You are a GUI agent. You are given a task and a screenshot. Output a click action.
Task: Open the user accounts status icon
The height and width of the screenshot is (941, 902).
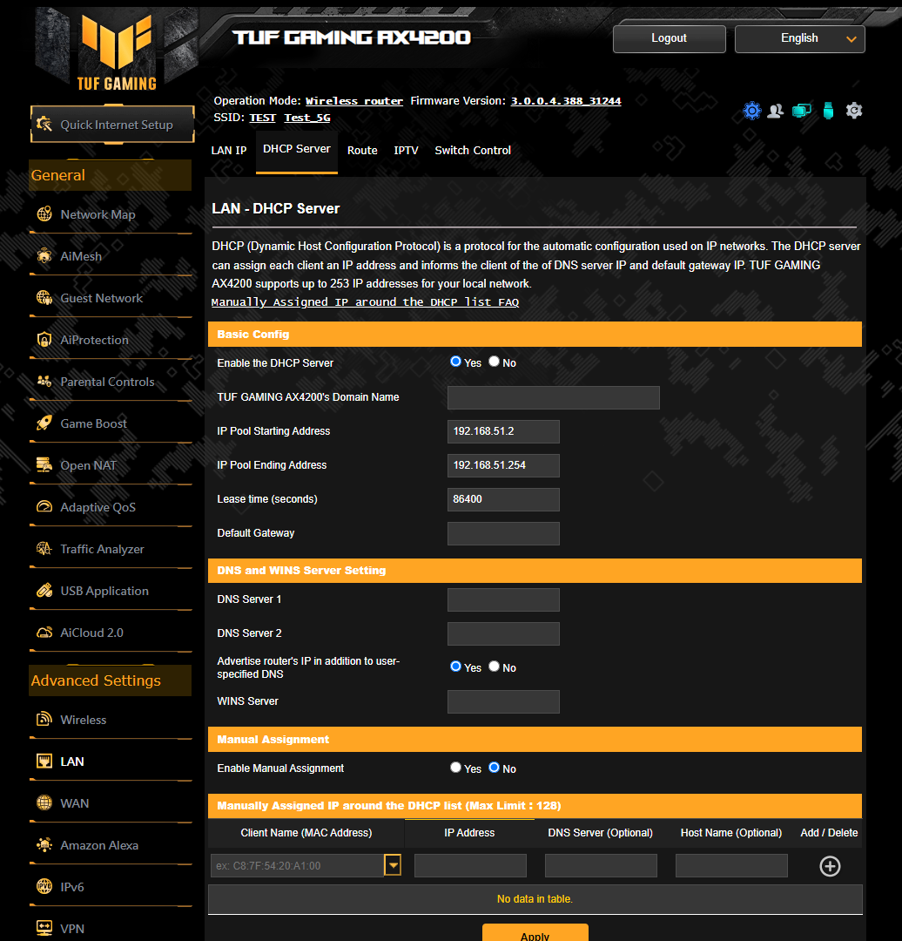[x=776, y=111]
